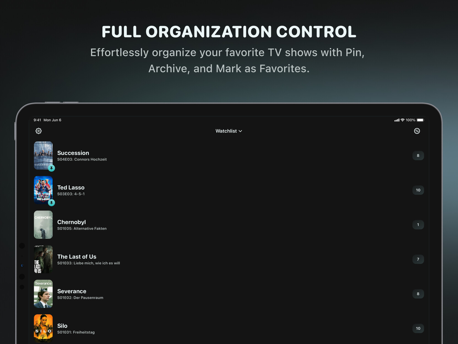Select The Last of Us show title
This screenshot has height=344, width=458.
[77, 257]
